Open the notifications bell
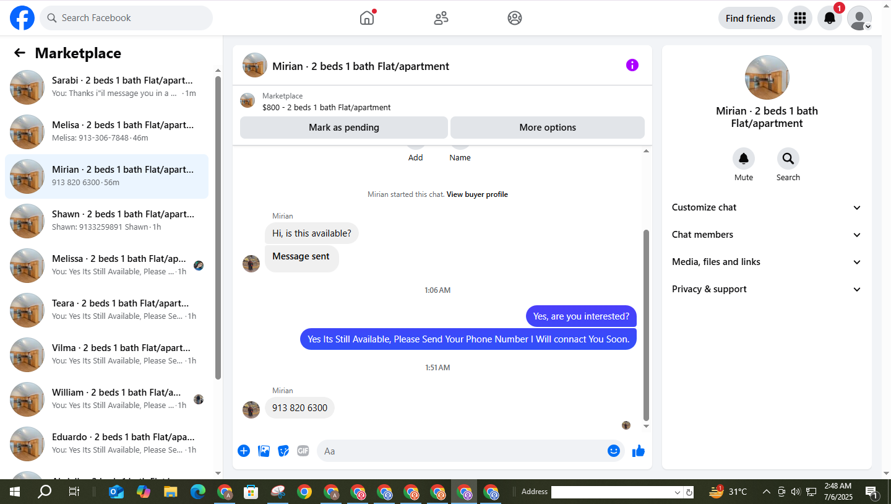Image resolution: width=891 pixels, height=504 pixels. pyautogui.click(x=830, y=18)
